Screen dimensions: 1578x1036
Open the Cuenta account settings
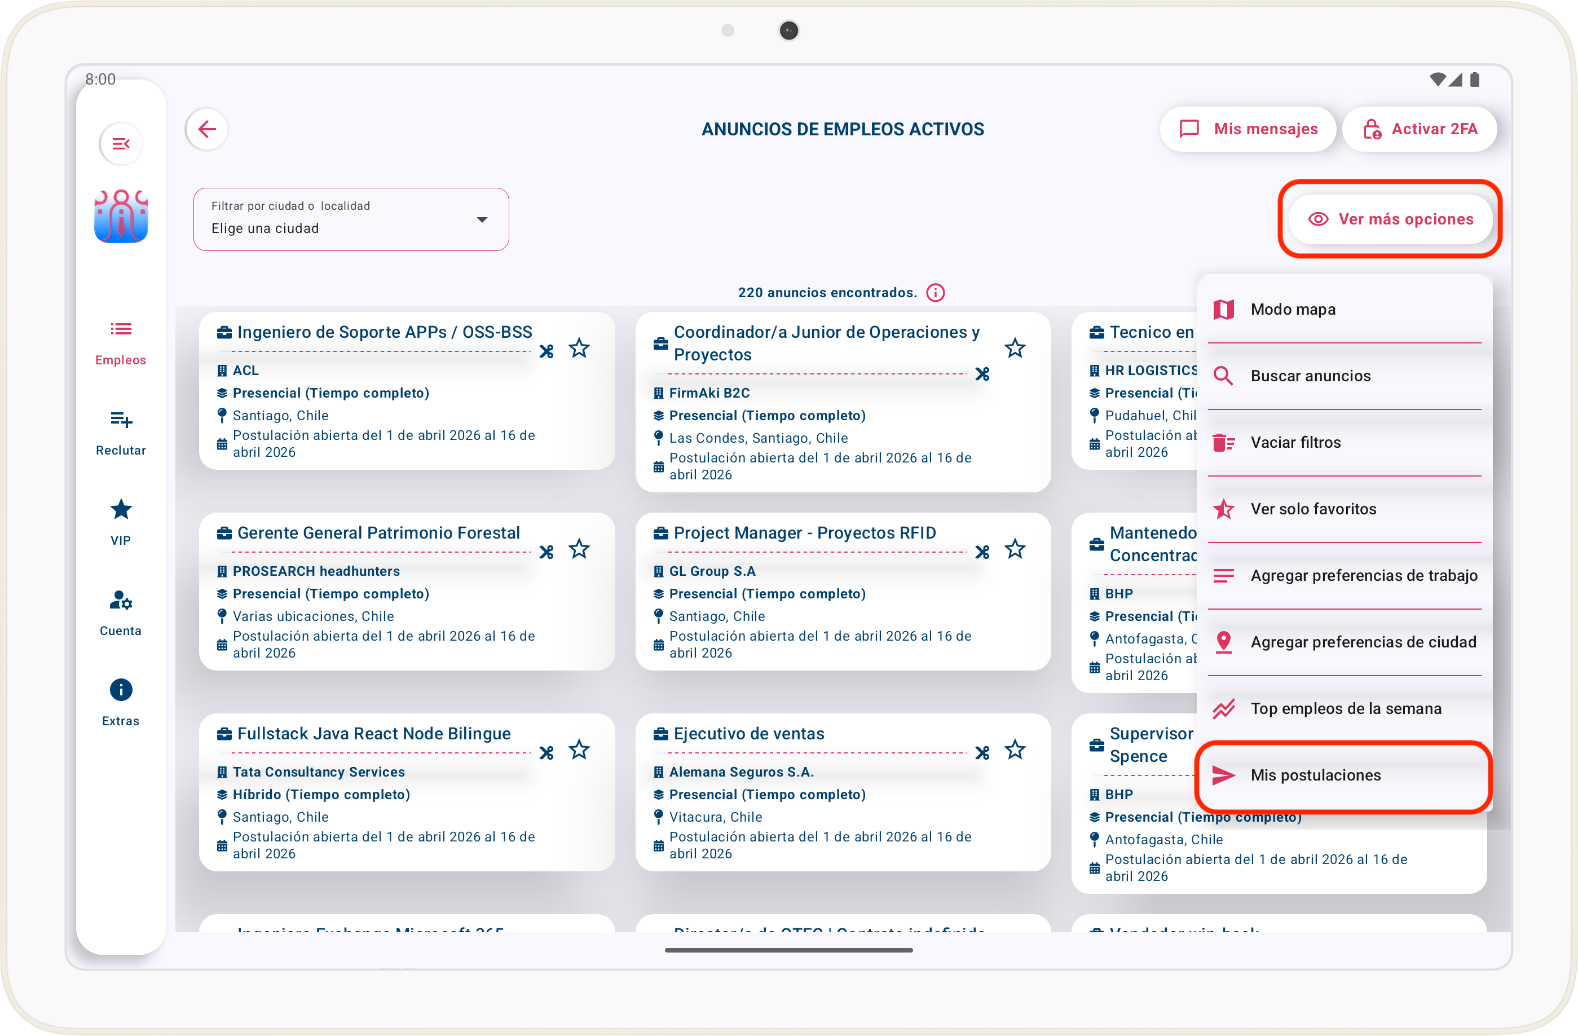[121, 612]
